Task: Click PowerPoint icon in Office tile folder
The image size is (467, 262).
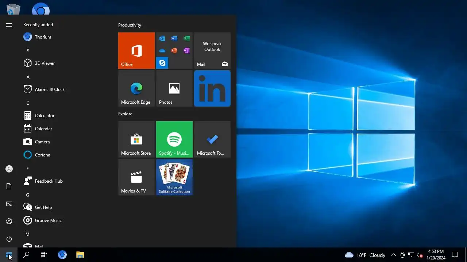Action: 174,51
